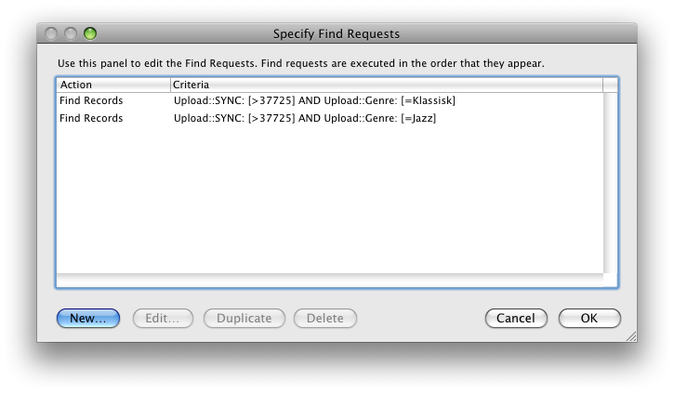Click the Action column header
The height and width of the screenshot is (393, 674).
pyautogui.click(x=113, y=85)
